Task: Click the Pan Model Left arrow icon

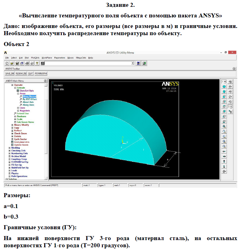Action: coord(224,151)
